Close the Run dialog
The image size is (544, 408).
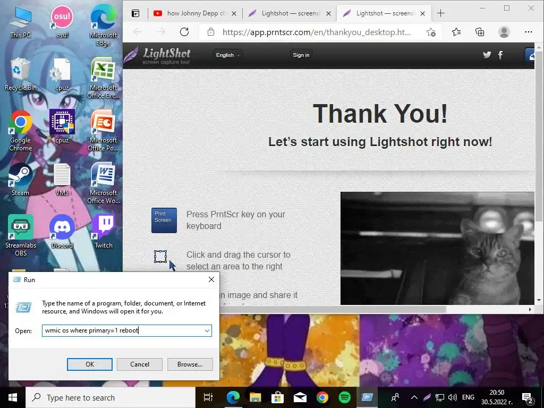211,279
